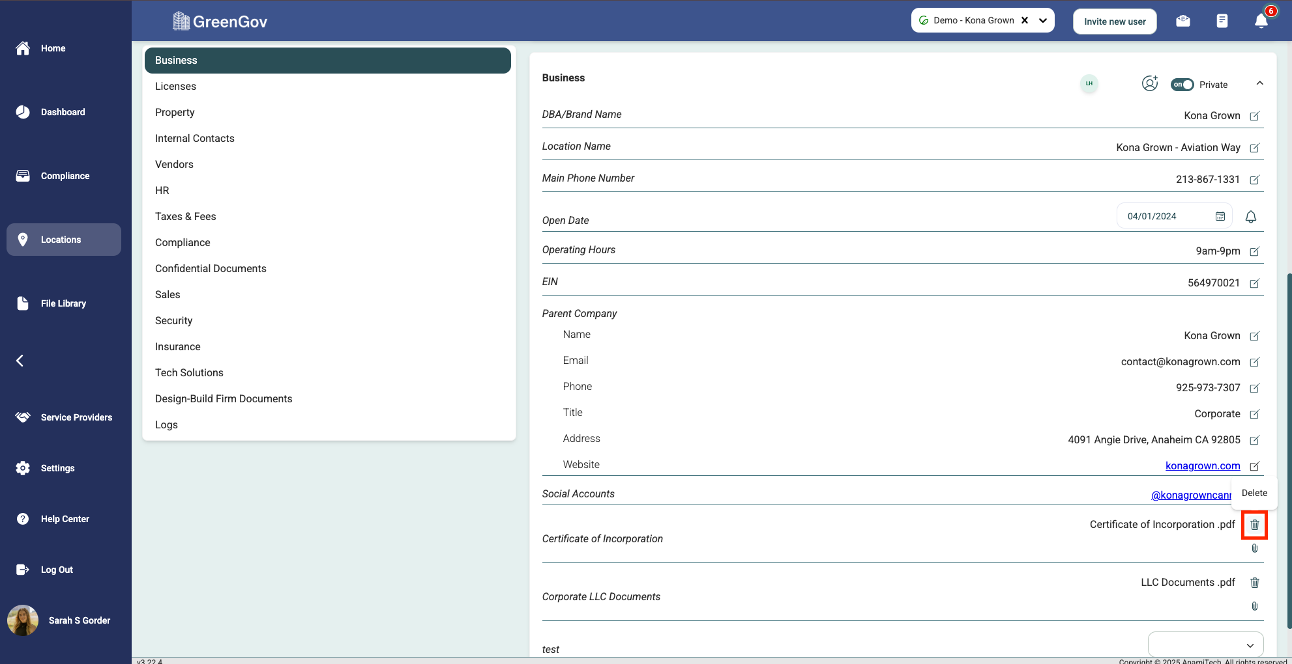
Task: Open calendar picker for Open Date
Action: tap(1220, 217)
